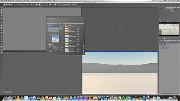Select Spectral model option

(x=68, y=20)
